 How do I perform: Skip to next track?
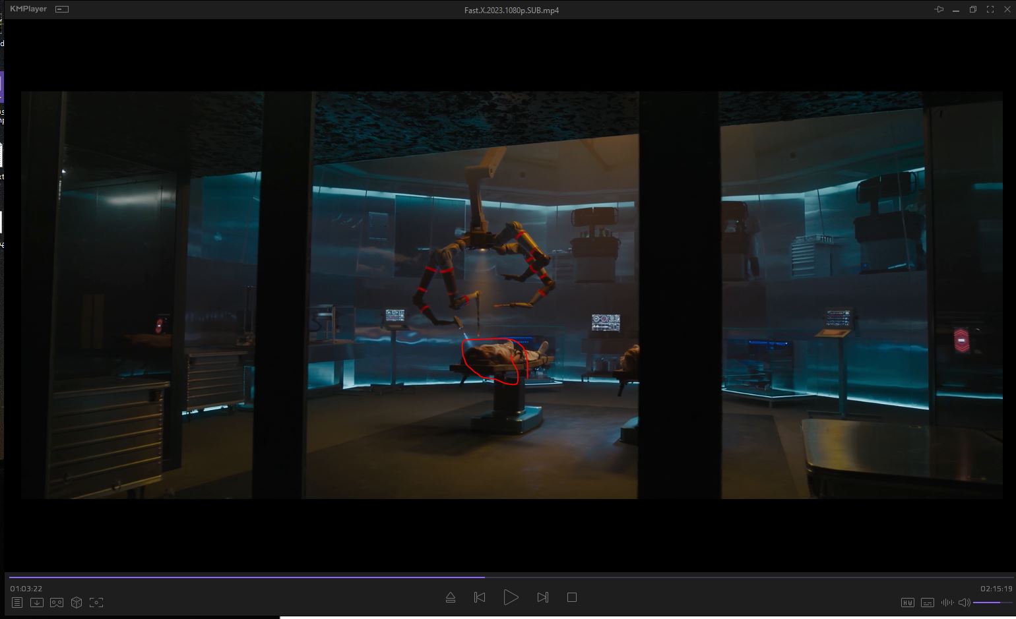[542, 597]
